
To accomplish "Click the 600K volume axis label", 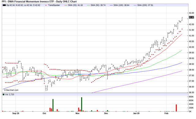I will [191, 100].
